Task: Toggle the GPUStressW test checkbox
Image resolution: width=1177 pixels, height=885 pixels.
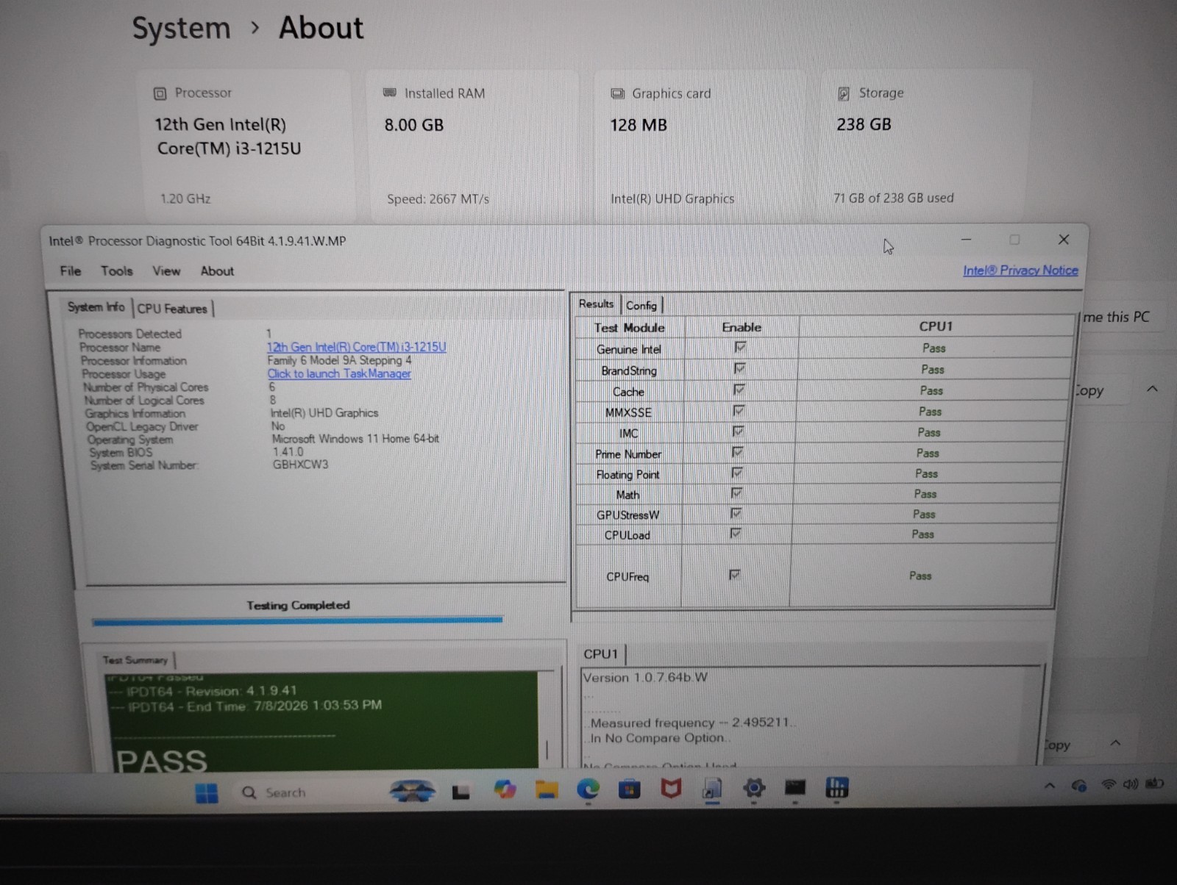Action: point(736,513)
